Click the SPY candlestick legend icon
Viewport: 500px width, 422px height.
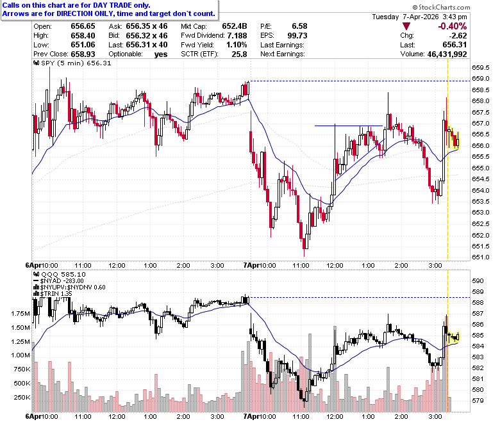[x=37, y=63]
